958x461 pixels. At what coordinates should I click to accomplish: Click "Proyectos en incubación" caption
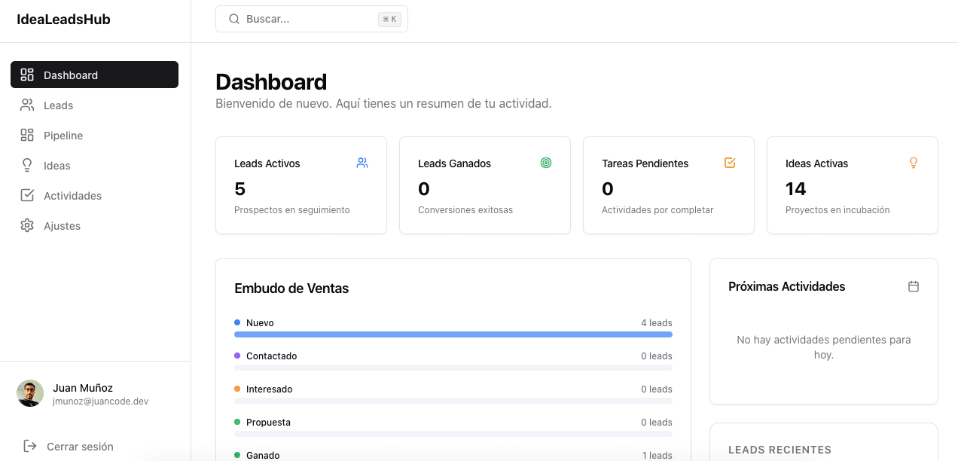coord(837,210)
